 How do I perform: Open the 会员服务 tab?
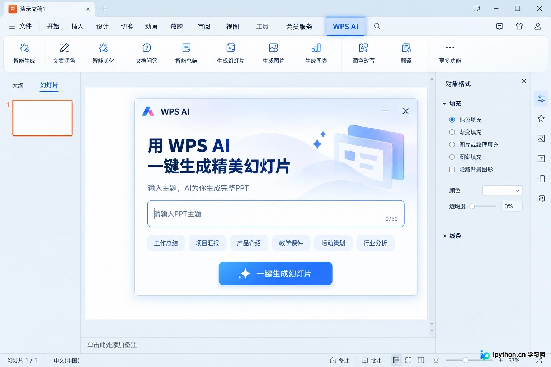[x=299, y=27]
